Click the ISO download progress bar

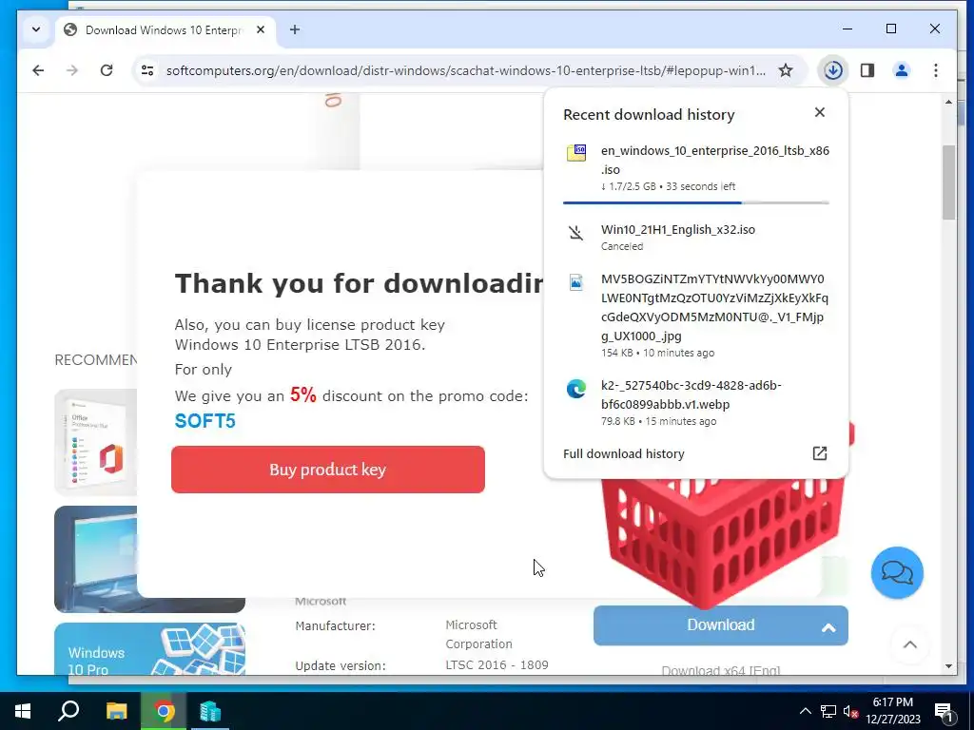(695, 202)
